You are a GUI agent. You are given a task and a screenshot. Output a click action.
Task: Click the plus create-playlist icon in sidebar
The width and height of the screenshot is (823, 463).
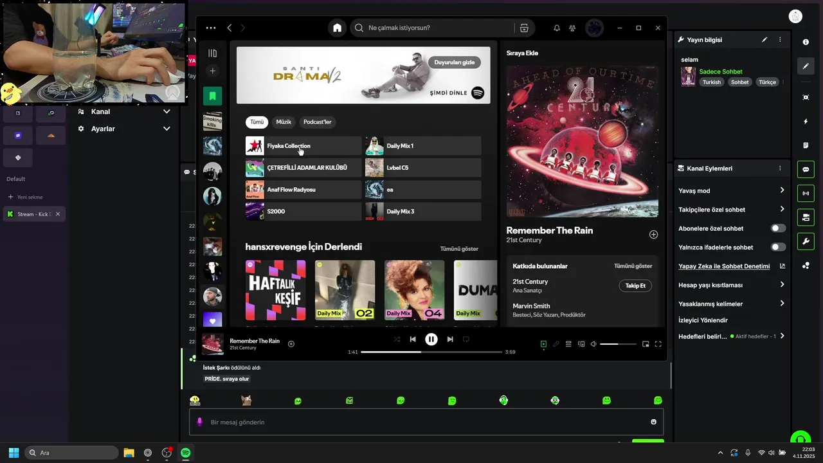tap(213, 71)
